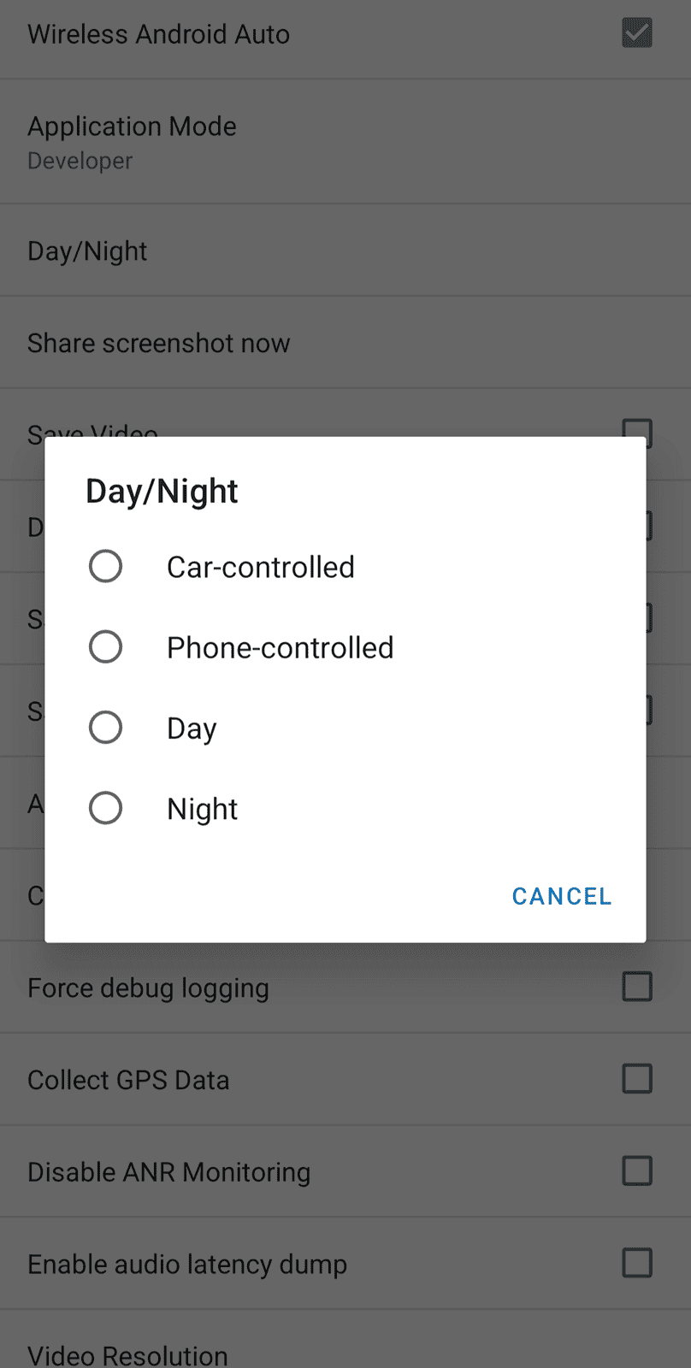Tap the Day/Night settings row
Viewport: 691px width, 1368px height.
point(87,251)
